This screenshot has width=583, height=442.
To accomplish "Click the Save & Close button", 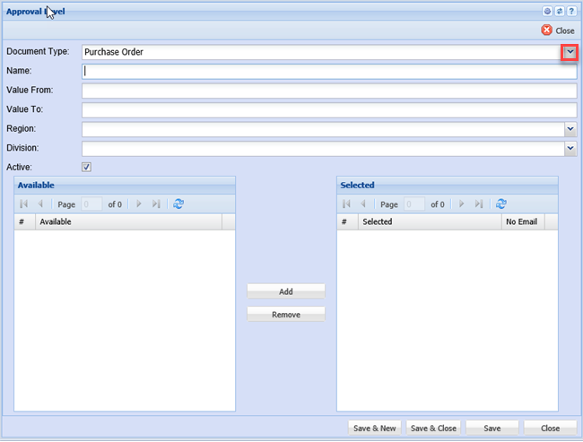I will tap(433, 428).
